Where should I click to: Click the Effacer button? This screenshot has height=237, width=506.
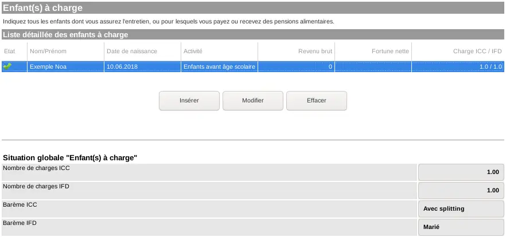click(317, 101)
